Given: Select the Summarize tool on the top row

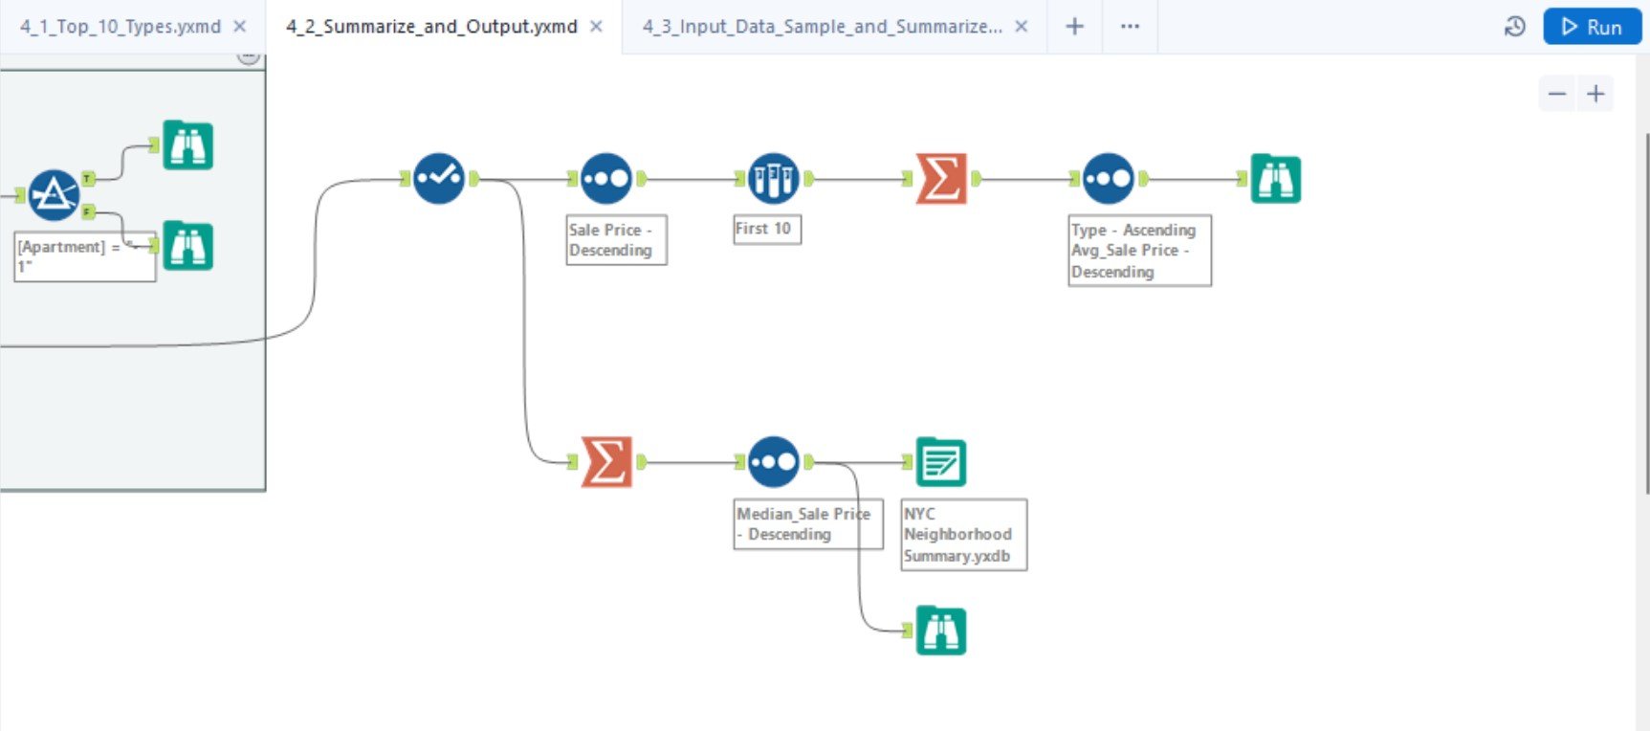Looking at the screenshot, I should [x=941, y=178].
